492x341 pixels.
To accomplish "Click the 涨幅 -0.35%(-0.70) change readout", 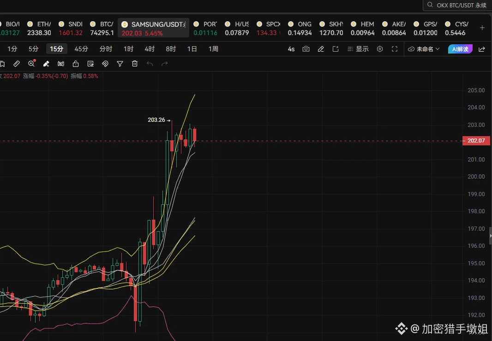I will [46, 76].
